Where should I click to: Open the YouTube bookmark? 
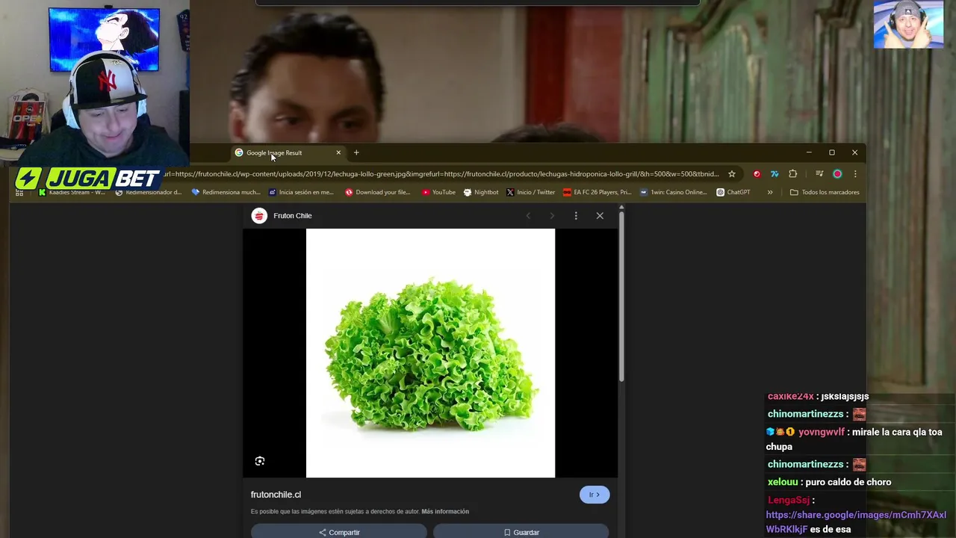[438, 192]
